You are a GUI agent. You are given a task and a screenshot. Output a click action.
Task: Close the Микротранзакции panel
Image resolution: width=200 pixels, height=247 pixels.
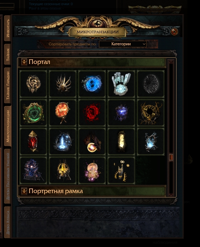(x=174, y=32)
